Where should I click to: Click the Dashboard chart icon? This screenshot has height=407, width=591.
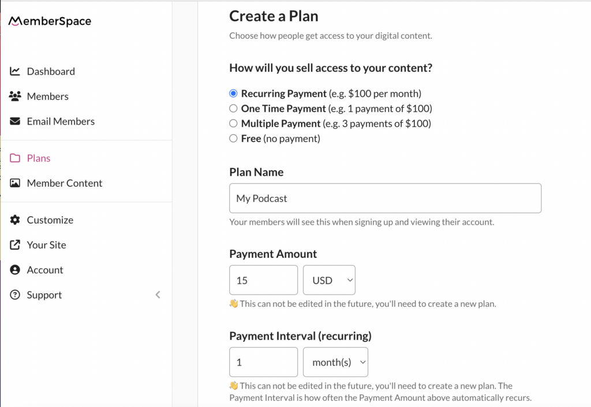(16, 71)
